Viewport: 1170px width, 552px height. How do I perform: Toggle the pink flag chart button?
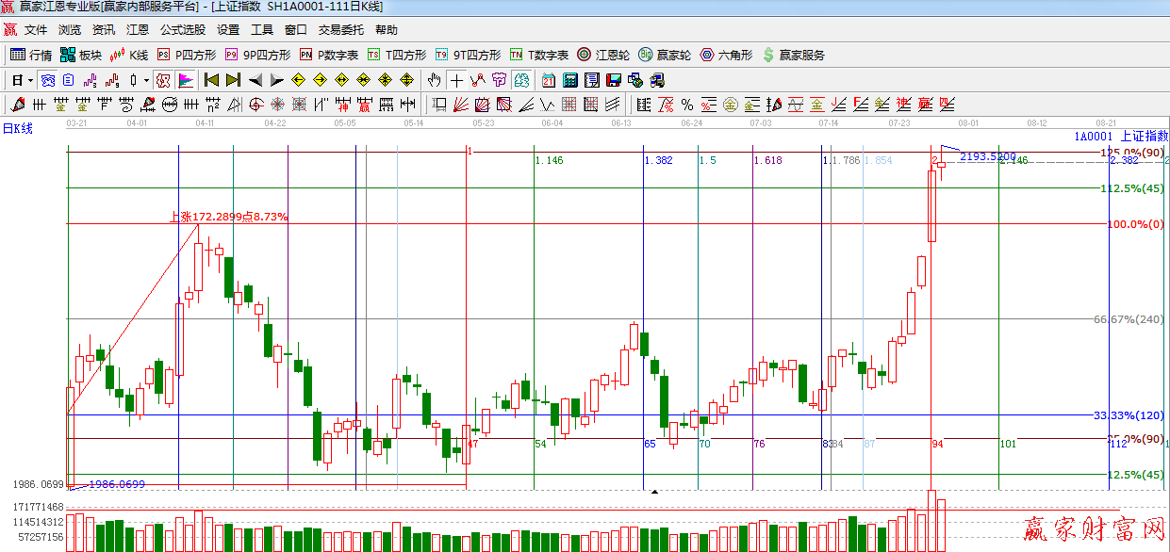pos(186,80)
